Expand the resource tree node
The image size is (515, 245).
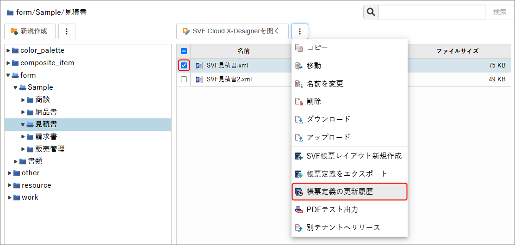coord(10,185)
